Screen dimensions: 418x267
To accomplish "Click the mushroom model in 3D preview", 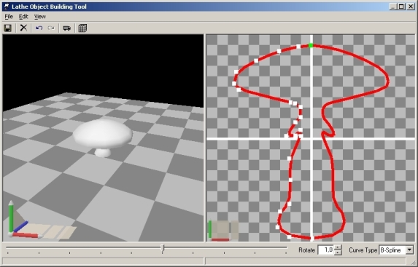I will 103,138.
